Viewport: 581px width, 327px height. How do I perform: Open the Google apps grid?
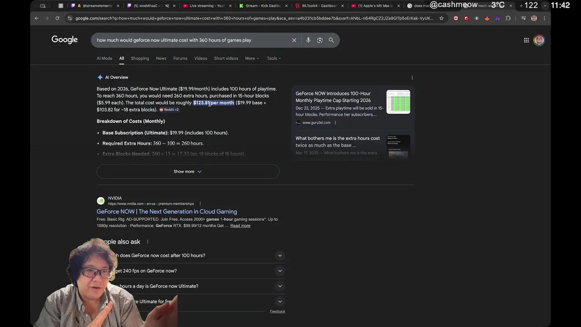tap(526, 40)
